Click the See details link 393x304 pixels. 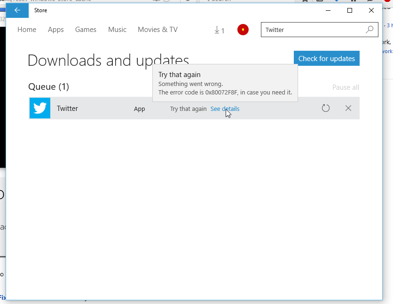click(x=225, y=109)
